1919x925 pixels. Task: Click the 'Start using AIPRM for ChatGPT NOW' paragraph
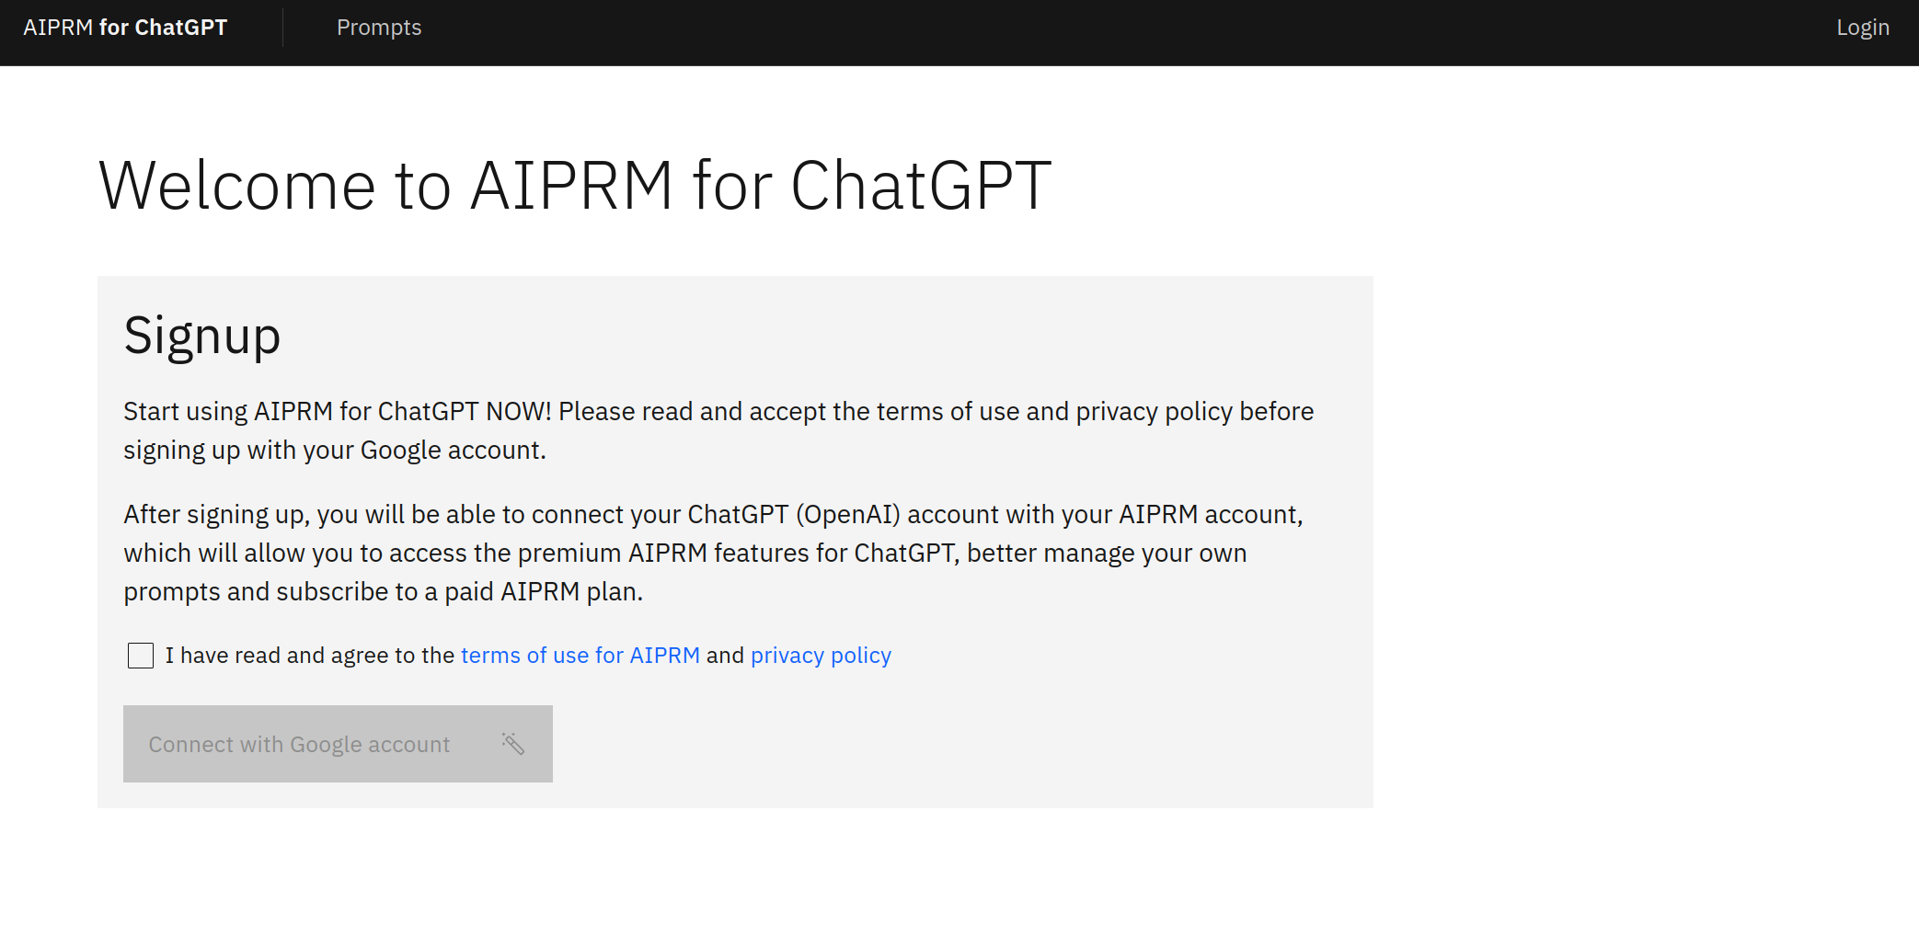(x=718, y=430)
